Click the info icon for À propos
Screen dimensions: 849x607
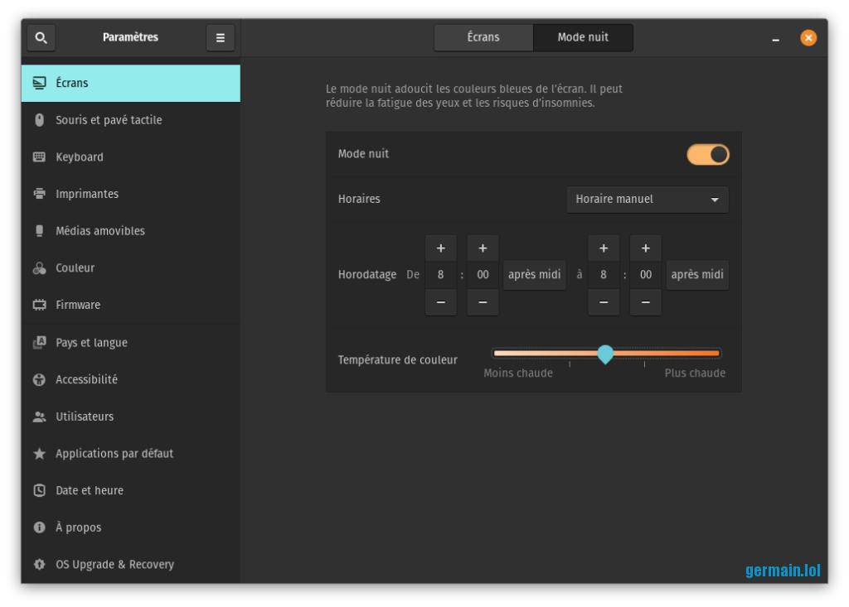pyautogui.click(x=40, y=528)
